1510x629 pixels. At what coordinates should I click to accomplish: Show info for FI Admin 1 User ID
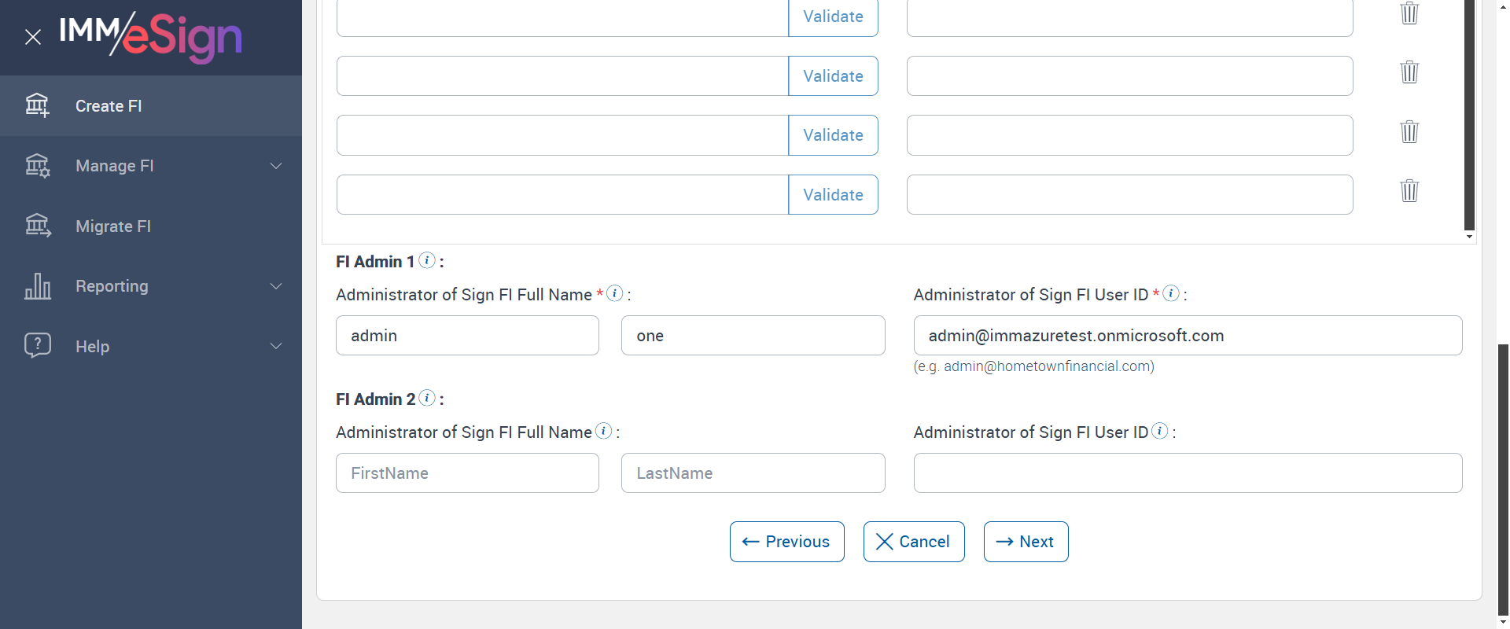coord(1171,293)
